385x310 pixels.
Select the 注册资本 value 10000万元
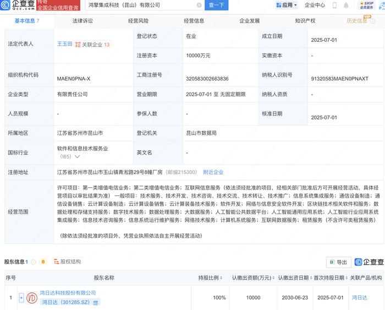(x=198, y=56)
